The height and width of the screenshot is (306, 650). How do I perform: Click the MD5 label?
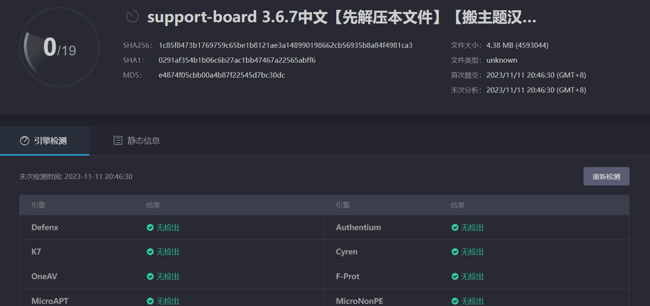point(133,75)
